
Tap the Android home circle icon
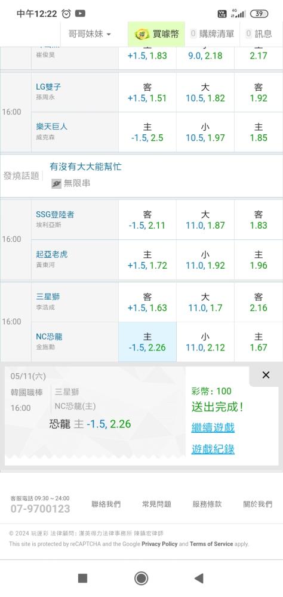pyautogui.click(x=141, y=578)
